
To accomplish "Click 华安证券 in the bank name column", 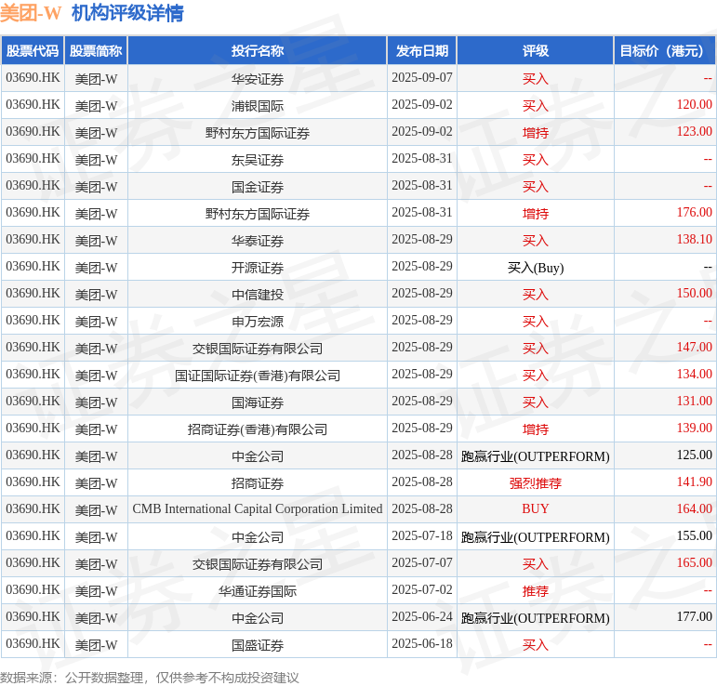I will coord(258,79).
